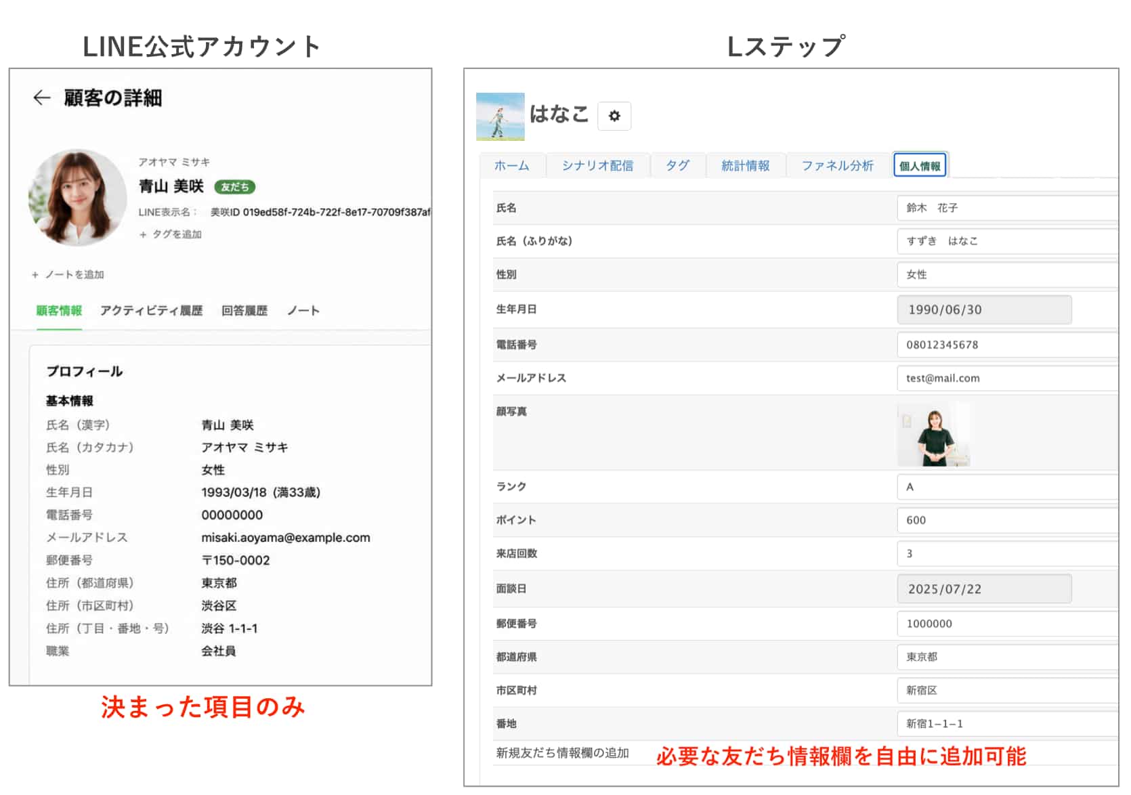This screenshot has height=795, width=1131.
Task: Click the メールアドレス field test@mail.com
Action: (x=1008, y=378)
